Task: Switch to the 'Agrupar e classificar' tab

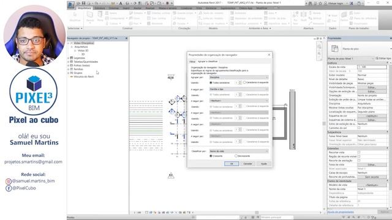Action: pos(208,61)
